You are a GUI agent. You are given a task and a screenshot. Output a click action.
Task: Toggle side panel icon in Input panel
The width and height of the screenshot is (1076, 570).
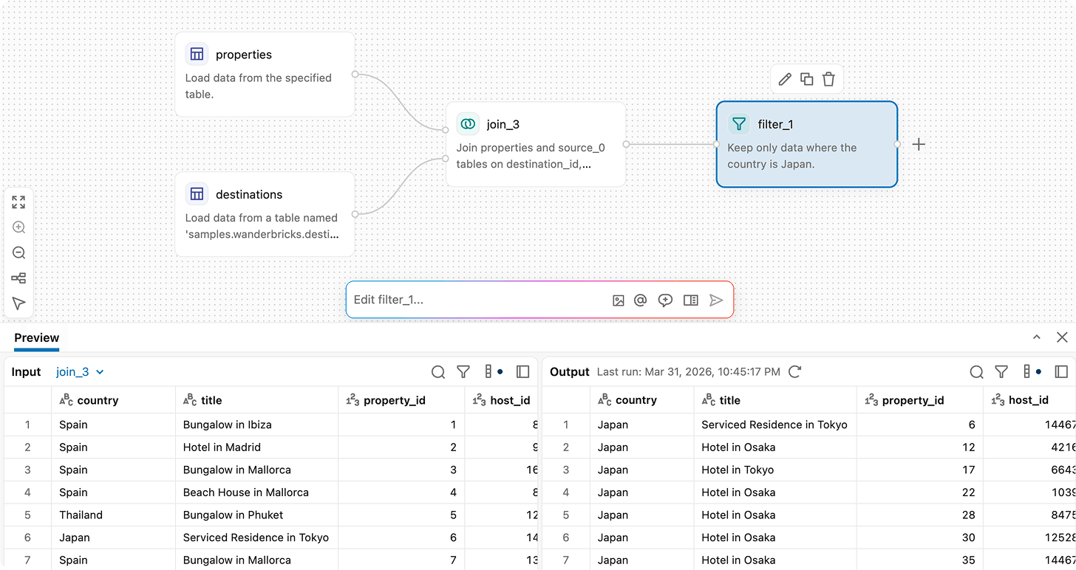point(523,372)
